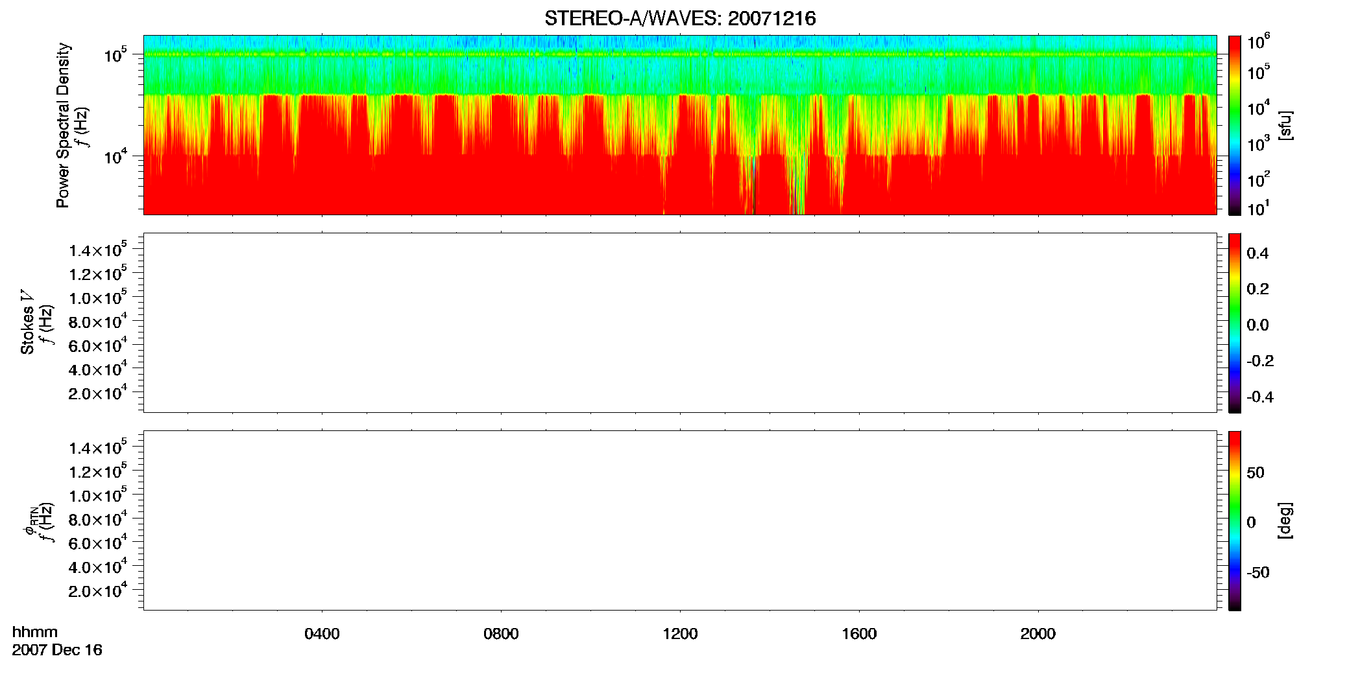Select the "Power Spectral Density" axis label
Screen dimensions: 1360x700
[x=63, y=125]
